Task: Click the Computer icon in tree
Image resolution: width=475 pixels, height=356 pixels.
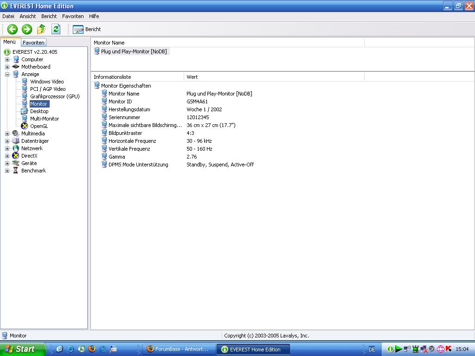Action: pyautogui.click(x=16, y=59)
